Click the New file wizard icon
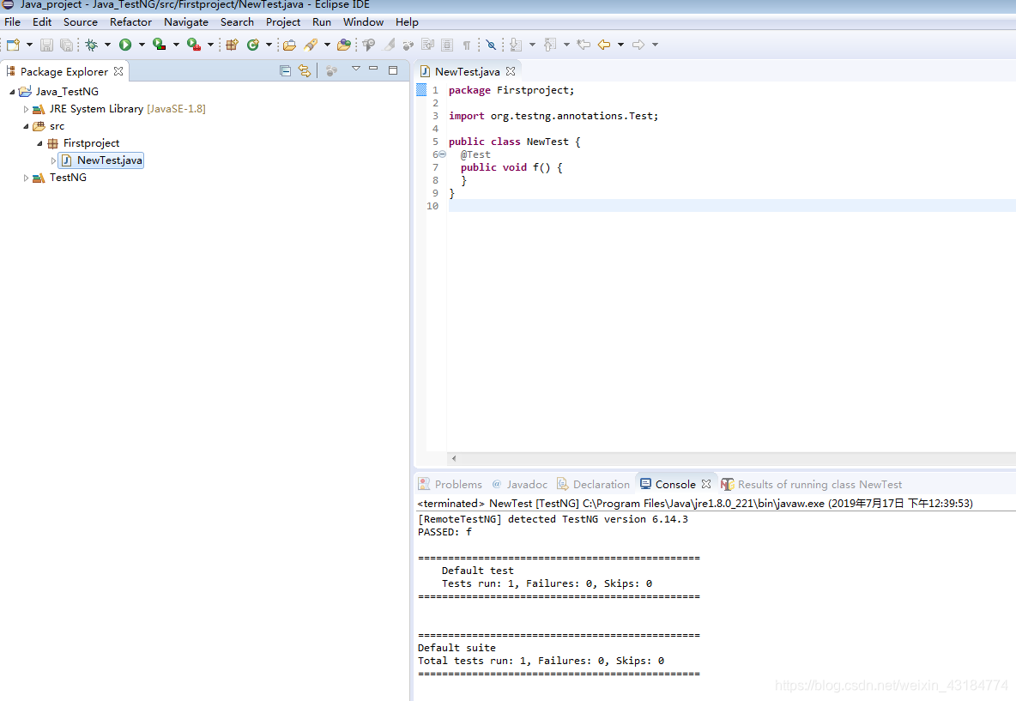This screenshot has height=701, width=1016. tap(13, 45)
